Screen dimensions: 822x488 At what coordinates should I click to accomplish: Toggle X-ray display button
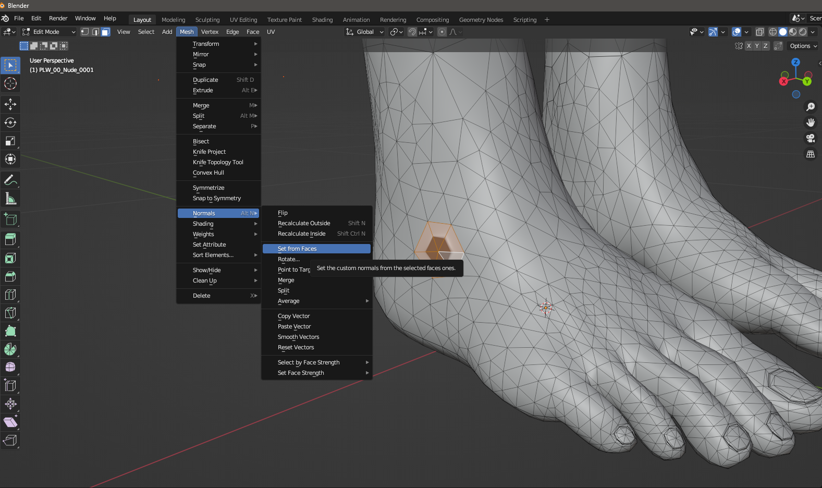click(x=760, y=32)
